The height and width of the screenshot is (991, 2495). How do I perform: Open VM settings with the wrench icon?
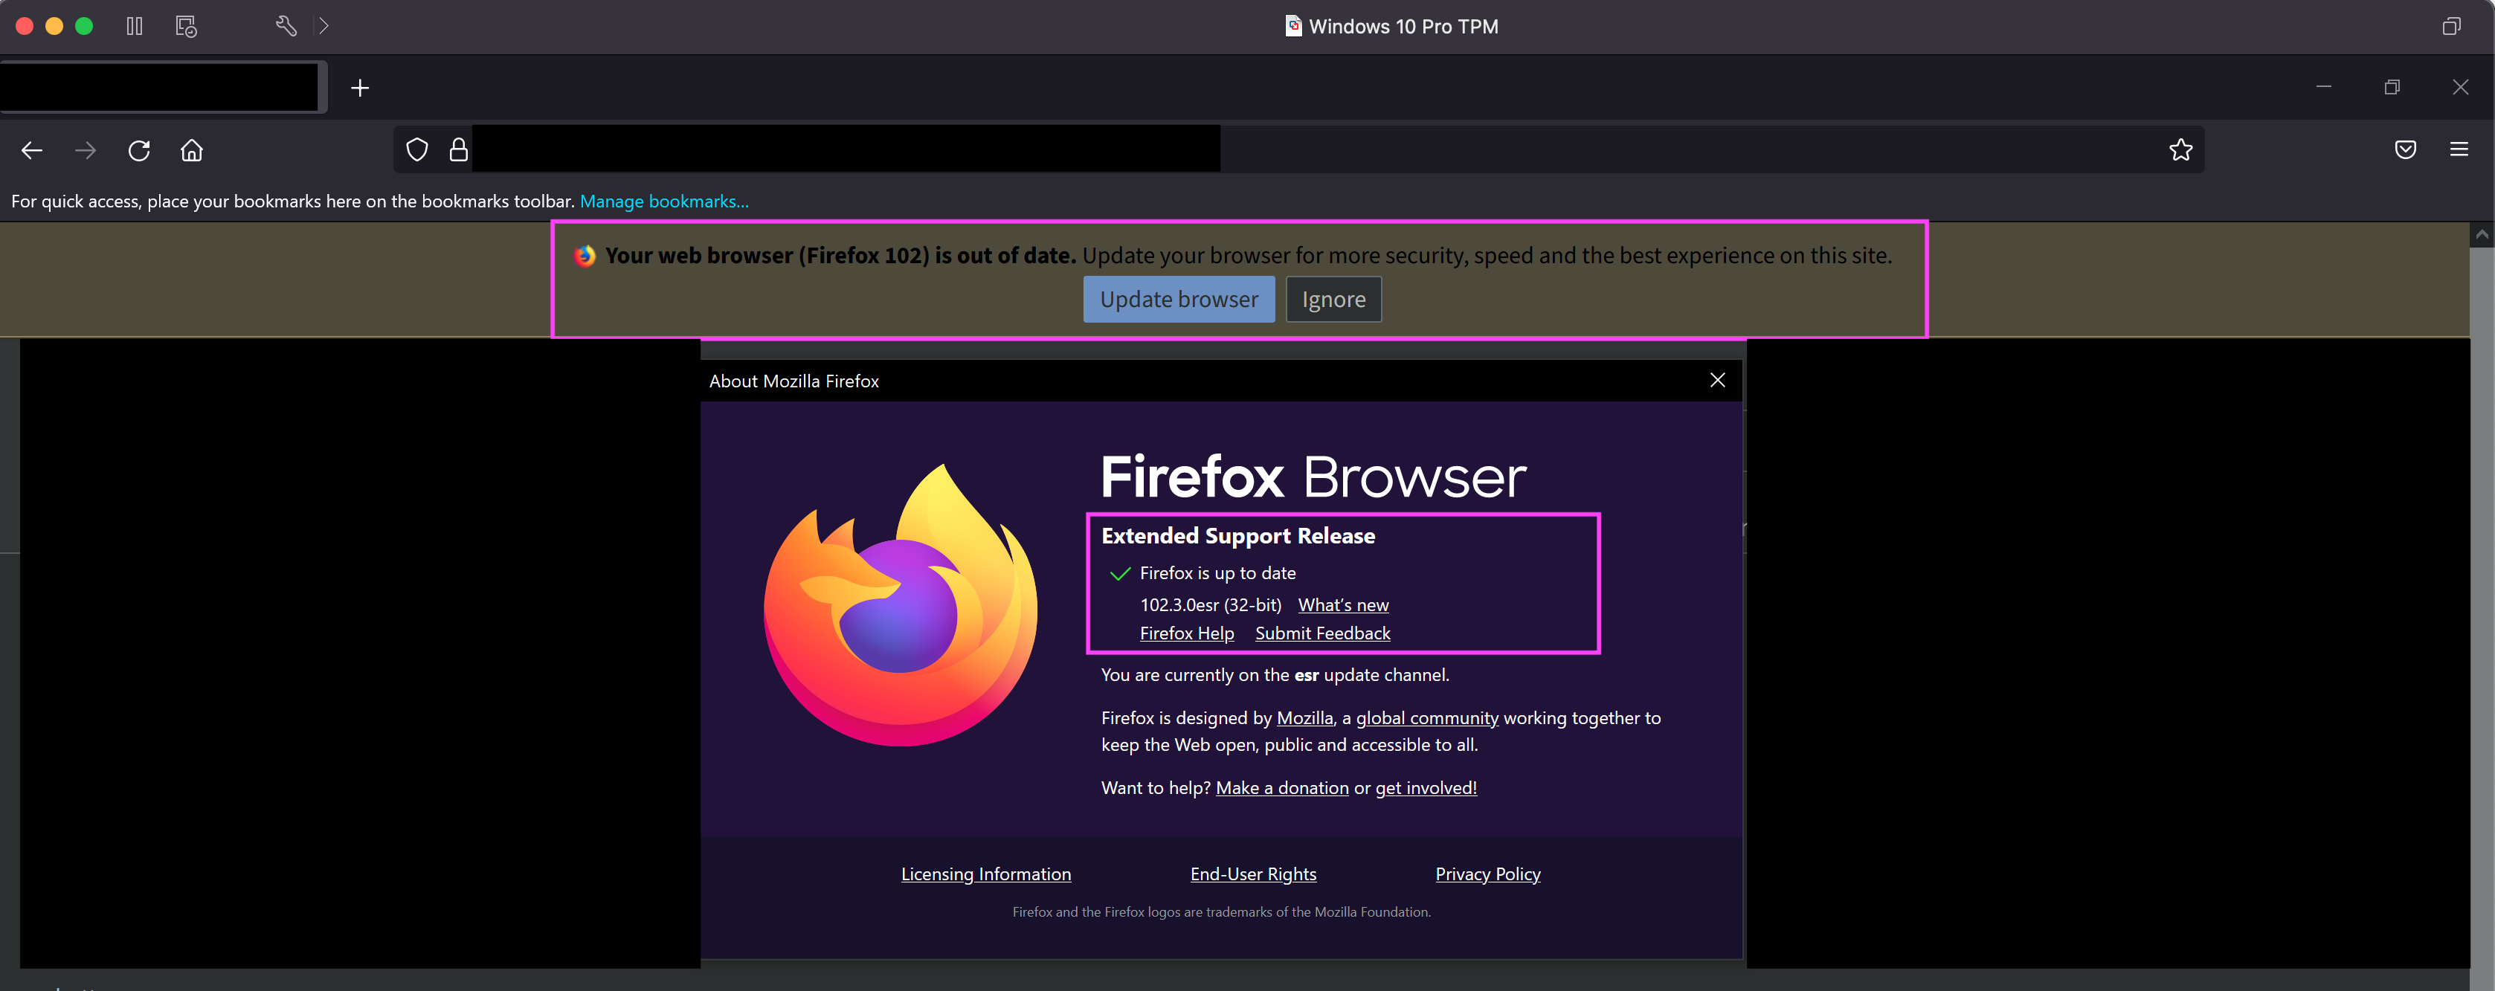[286, 26]
